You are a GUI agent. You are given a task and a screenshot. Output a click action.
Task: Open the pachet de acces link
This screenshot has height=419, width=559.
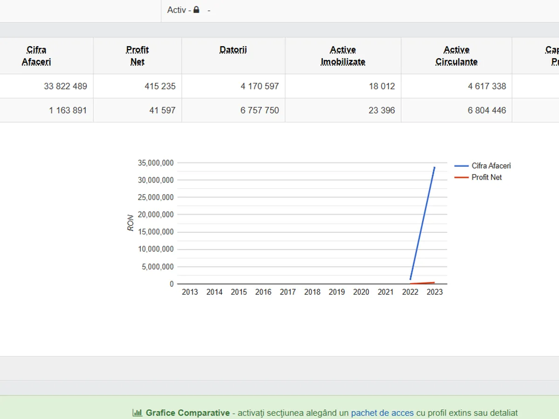pyautogui.click(x=382, y=413)
